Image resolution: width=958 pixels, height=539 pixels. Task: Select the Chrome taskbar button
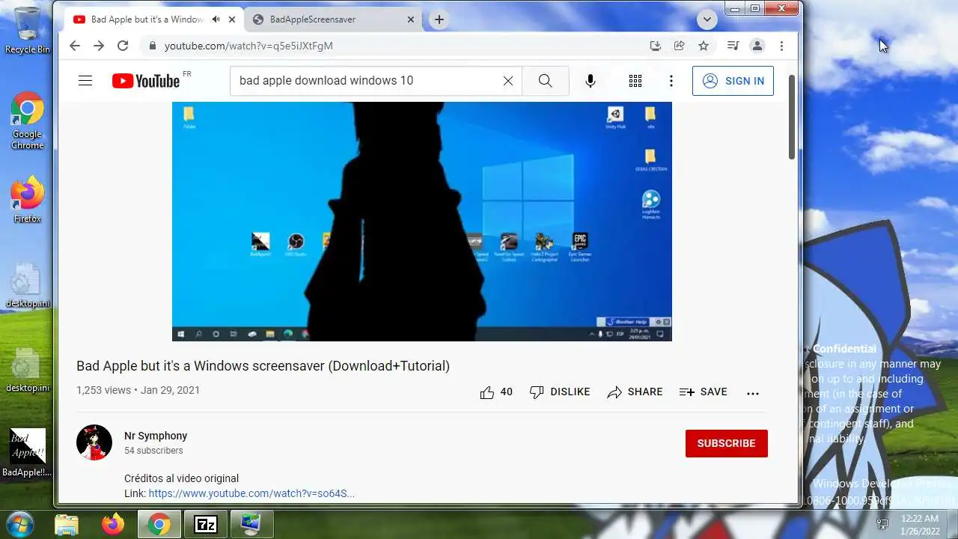point(159,525)
